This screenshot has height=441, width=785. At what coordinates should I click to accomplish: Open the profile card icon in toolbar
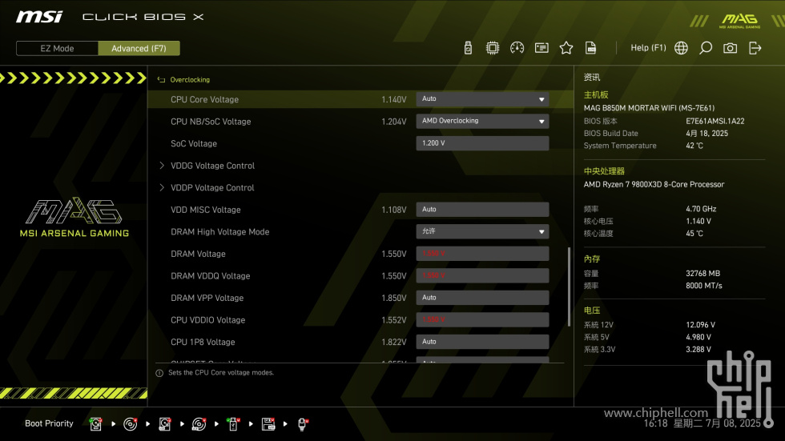(x=541, y=48)
